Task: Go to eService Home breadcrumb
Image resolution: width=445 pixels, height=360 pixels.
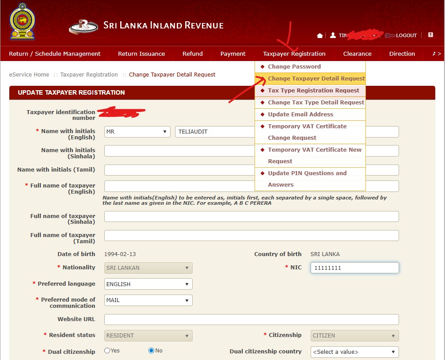Action: pyautogui.click(x=29, y=75)
